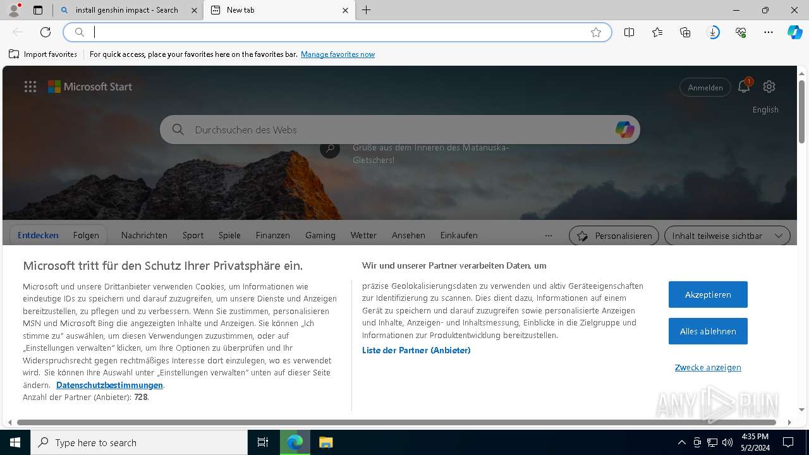Switch to the install genshin impact tab

click(126, 10)
